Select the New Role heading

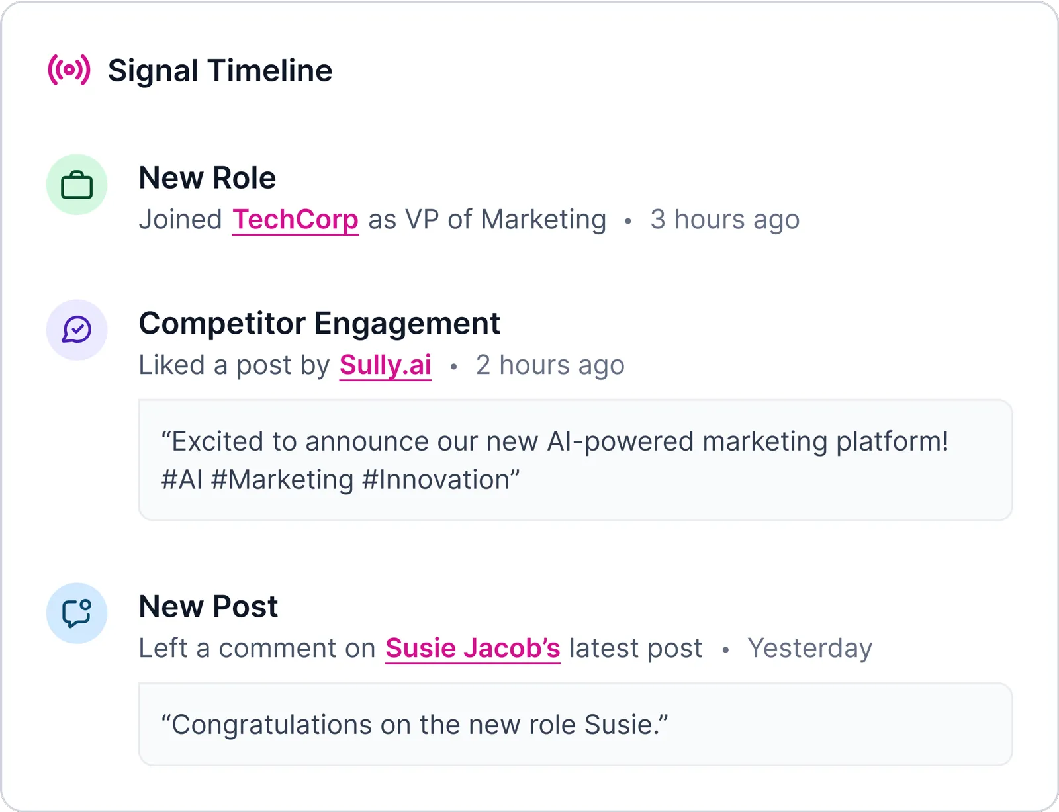(x=207, y=178)
